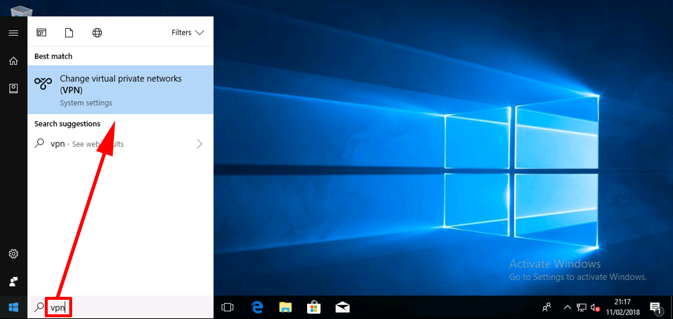673x319 pixels.
Task: Show hidden tray icons chevron
Action: coord(567,307)
